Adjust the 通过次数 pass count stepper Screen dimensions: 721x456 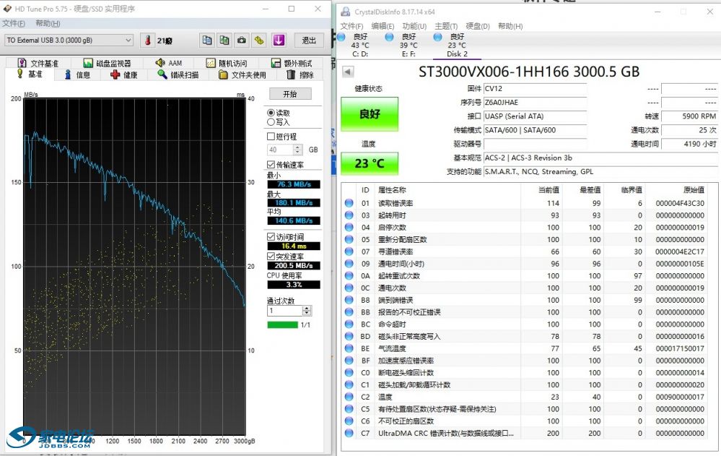[x=307, y=311]
